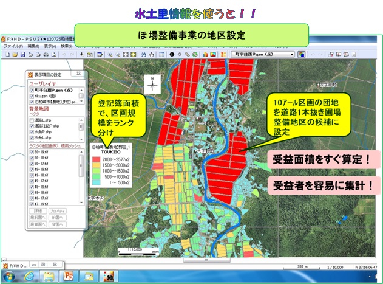
Task: Select the black Identify info tool
Action: [x=172, y=54]
